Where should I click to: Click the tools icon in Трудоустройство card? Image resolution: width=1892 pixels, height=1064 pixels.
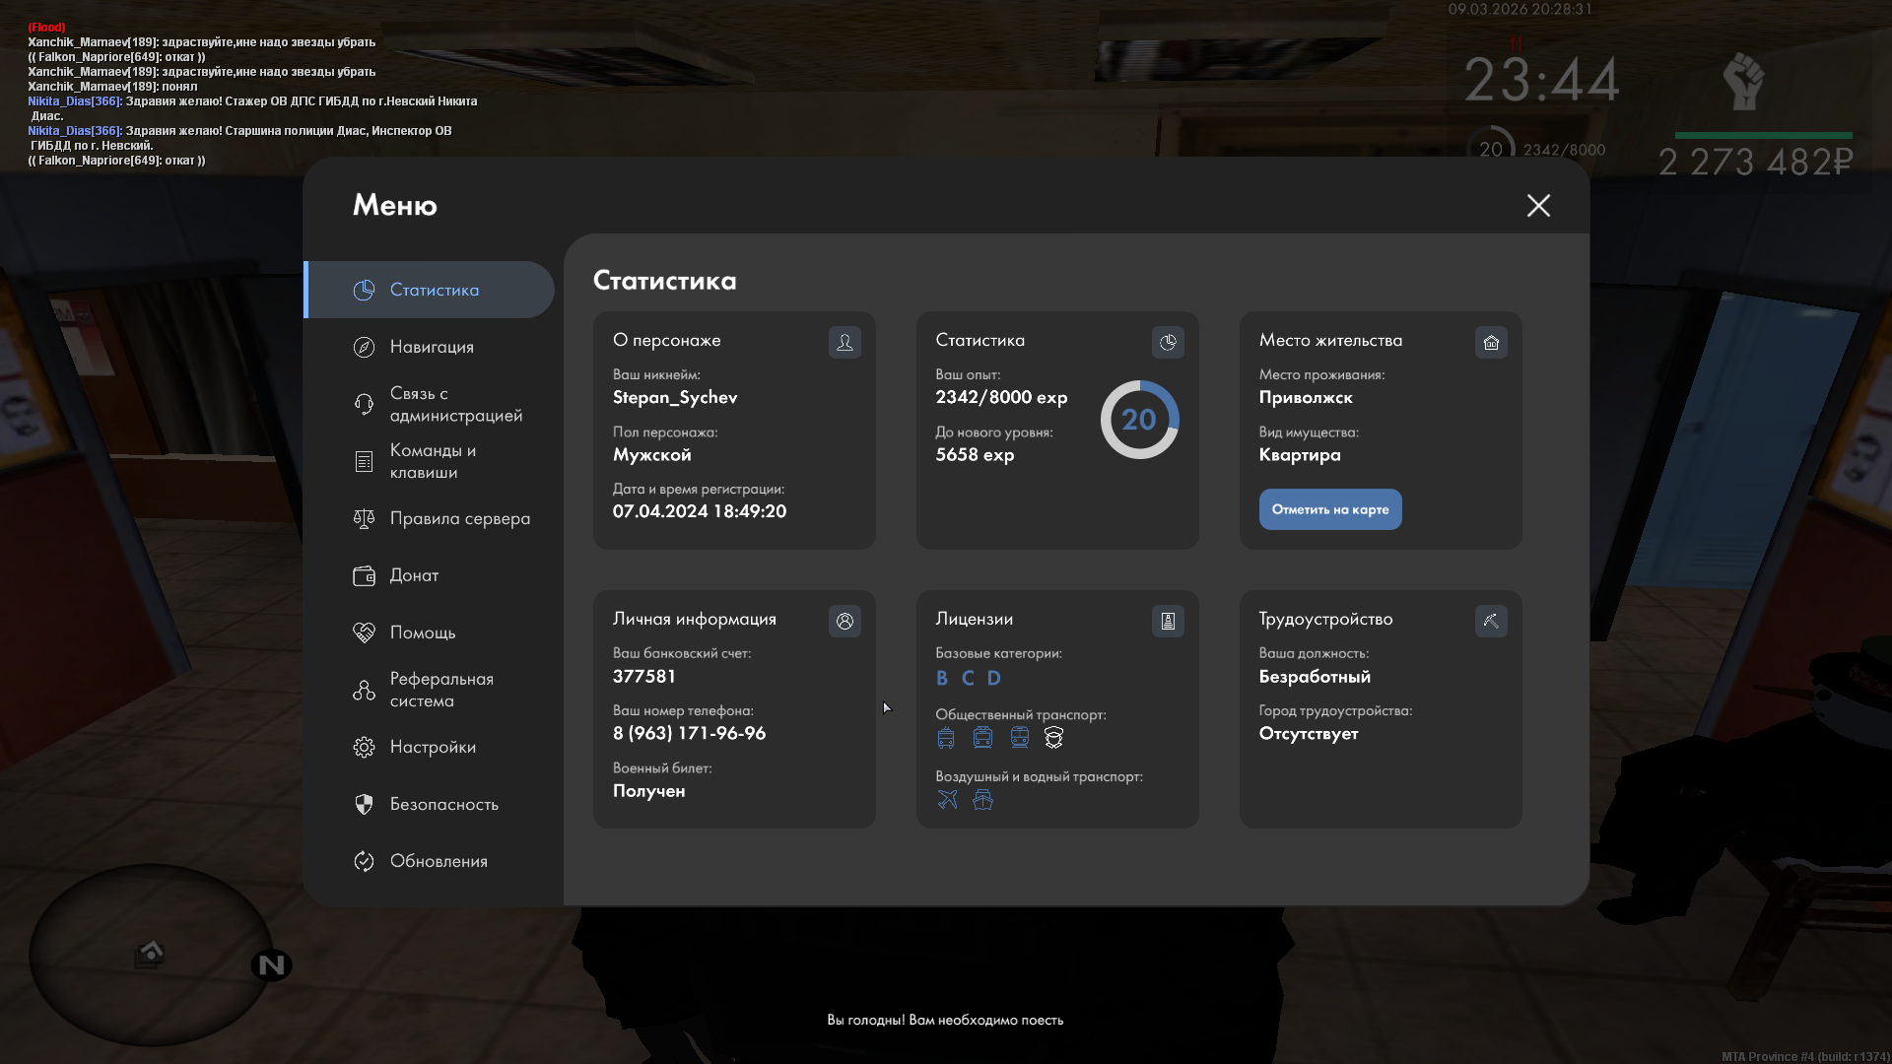pyautogui.click(x=1491, y=621)
